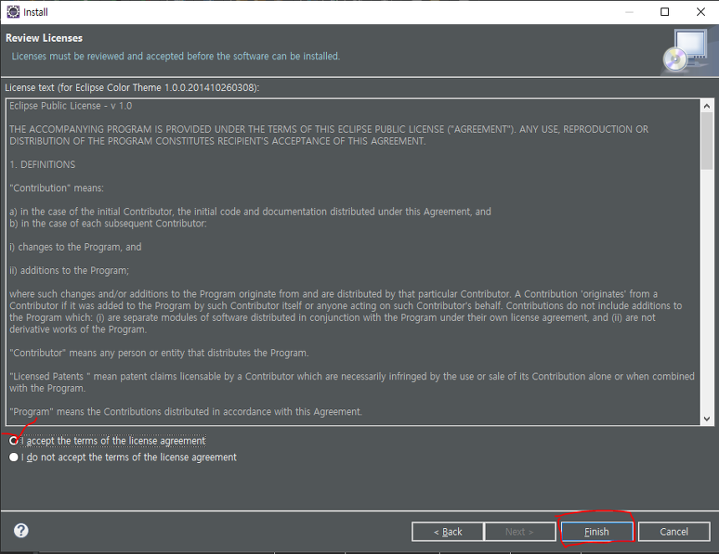Viewport: 719px width, 554px height.
Task: Click the 'Eclipse Public License - v 1.0' line
Action: tap(70, 106)
